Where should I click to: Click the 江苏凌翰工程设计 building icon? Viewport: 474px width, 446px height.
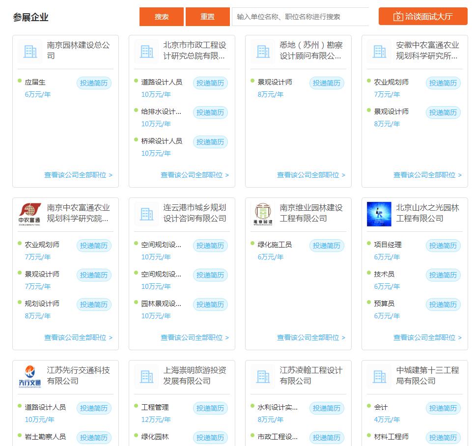tap(263, 376)
